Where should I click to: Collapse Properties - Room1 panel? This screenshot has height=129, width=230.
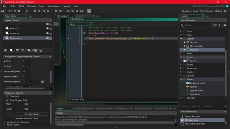click(x=50, y=93)
